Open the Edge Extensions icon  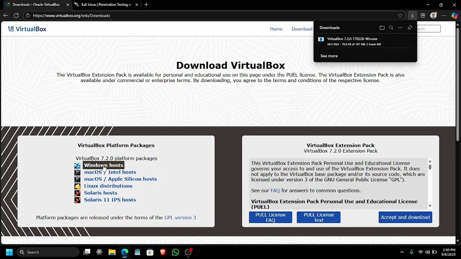pyautogui.click(x=423, y=15)
